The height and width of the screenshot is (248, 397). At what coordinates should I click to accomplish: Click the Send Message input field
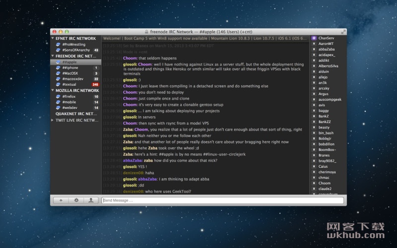[x=222, y=200]
